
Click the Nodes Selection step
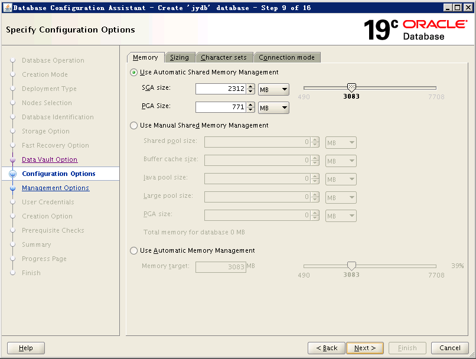coord(47,103)
